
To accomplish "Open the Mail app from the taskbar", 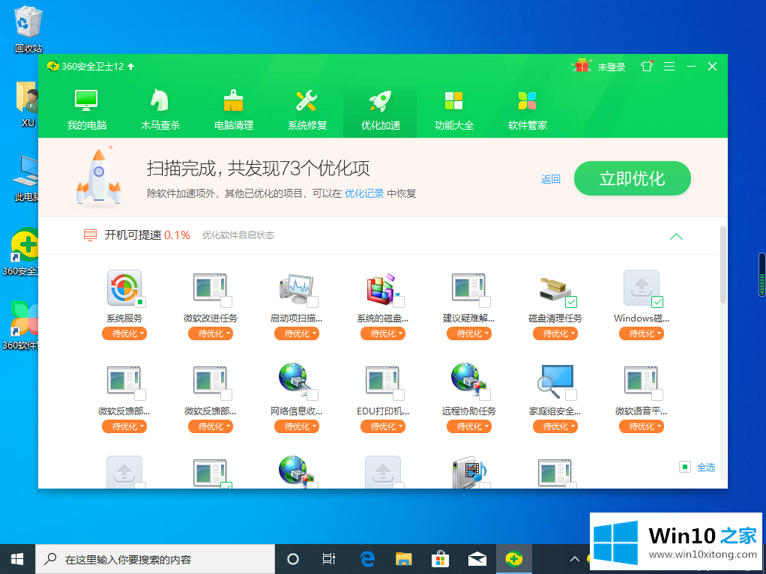I will click(477, 559).
